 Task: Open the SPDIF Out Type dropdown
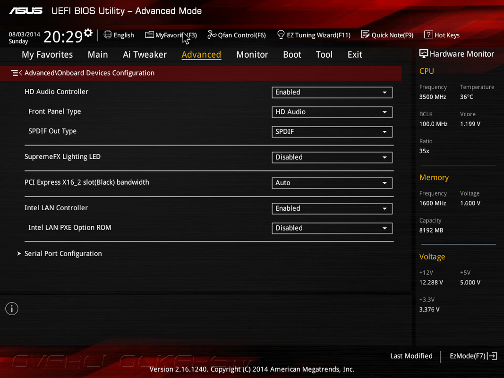click(332, 131)
